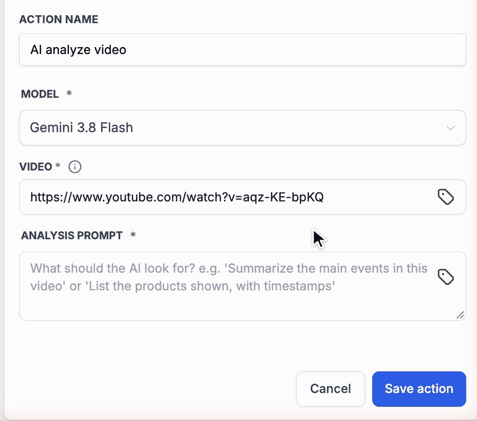477x421 pixels.
Task: Click the tag icon in the Video field
Action: tap(446, 197)
